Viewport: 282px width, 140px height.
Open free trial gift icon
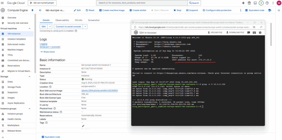click(x=249, y=3)
